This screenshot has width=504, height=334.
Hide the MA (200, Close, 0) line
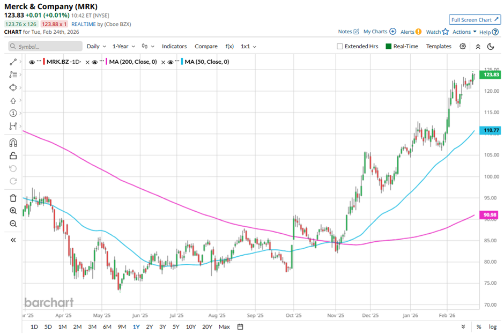(94, 62)
